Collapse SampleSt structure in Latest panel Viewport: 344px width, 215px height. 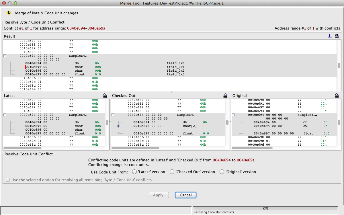[5, 115]
